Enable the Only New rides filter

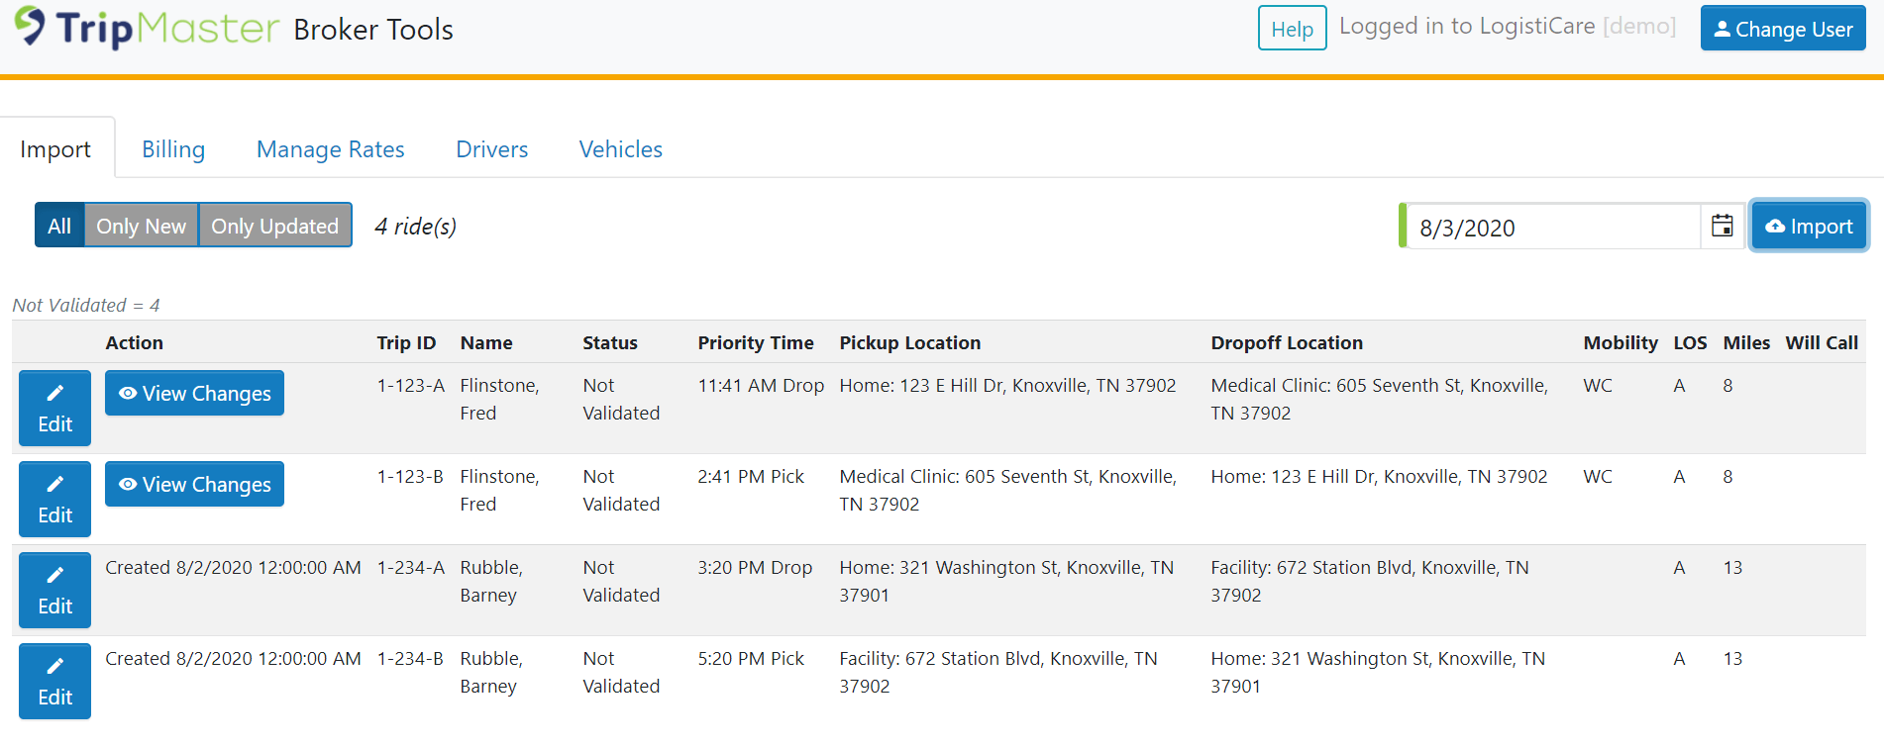point(141,225)
